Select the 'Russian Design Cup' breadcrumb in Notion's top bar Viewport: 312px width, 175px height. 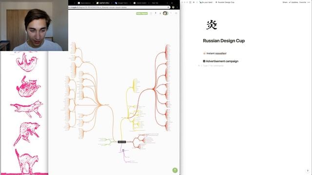point(225,2)
